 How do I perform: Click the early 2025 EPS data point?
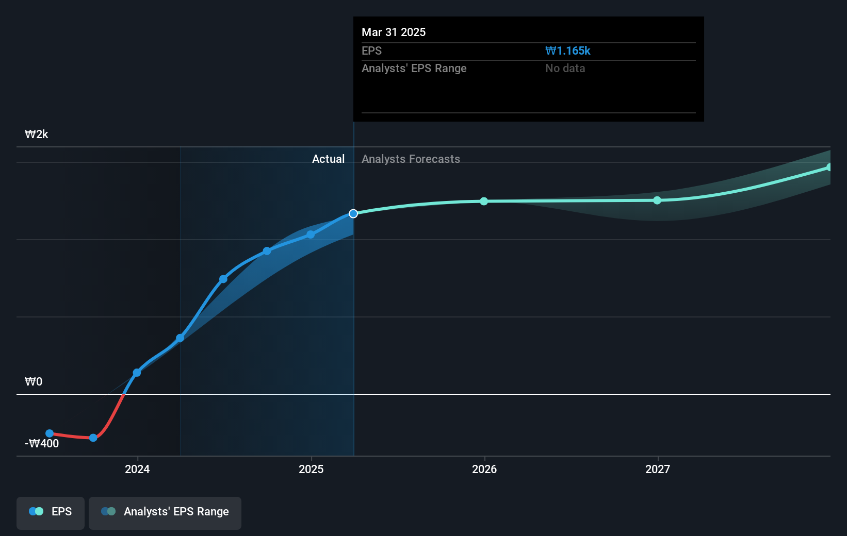[311, 234]
